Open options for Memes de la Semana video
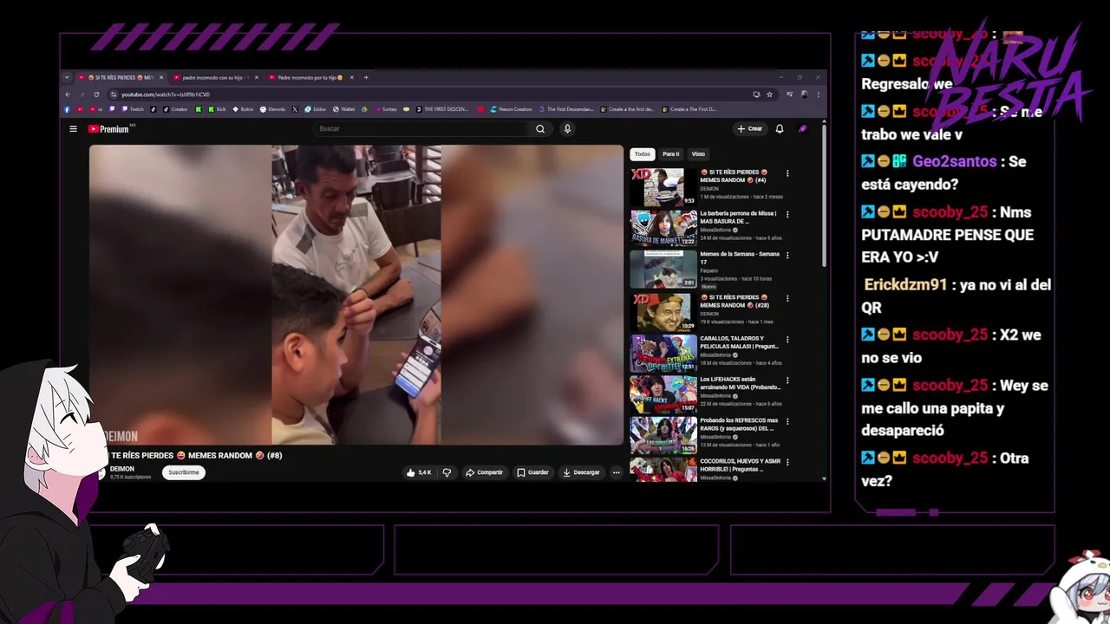The height and width of the screenshot is (624, 1110). [x=787, y=256]
